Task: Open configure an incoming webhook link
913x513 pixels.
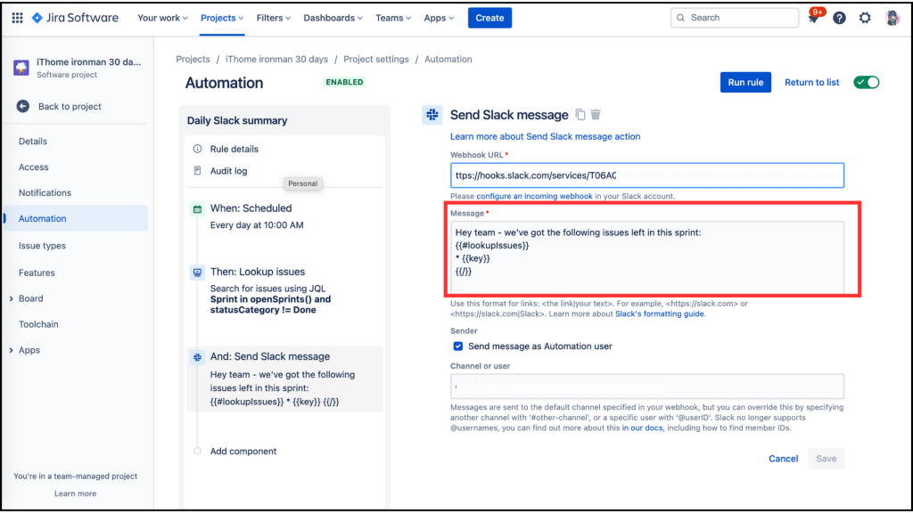Action: click(x=534, y=197)
